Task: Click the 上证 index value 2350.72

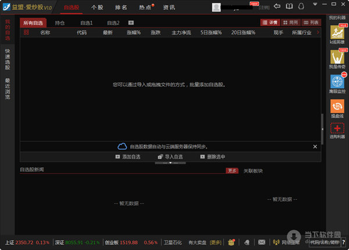Action: click(x=24, y=242)
